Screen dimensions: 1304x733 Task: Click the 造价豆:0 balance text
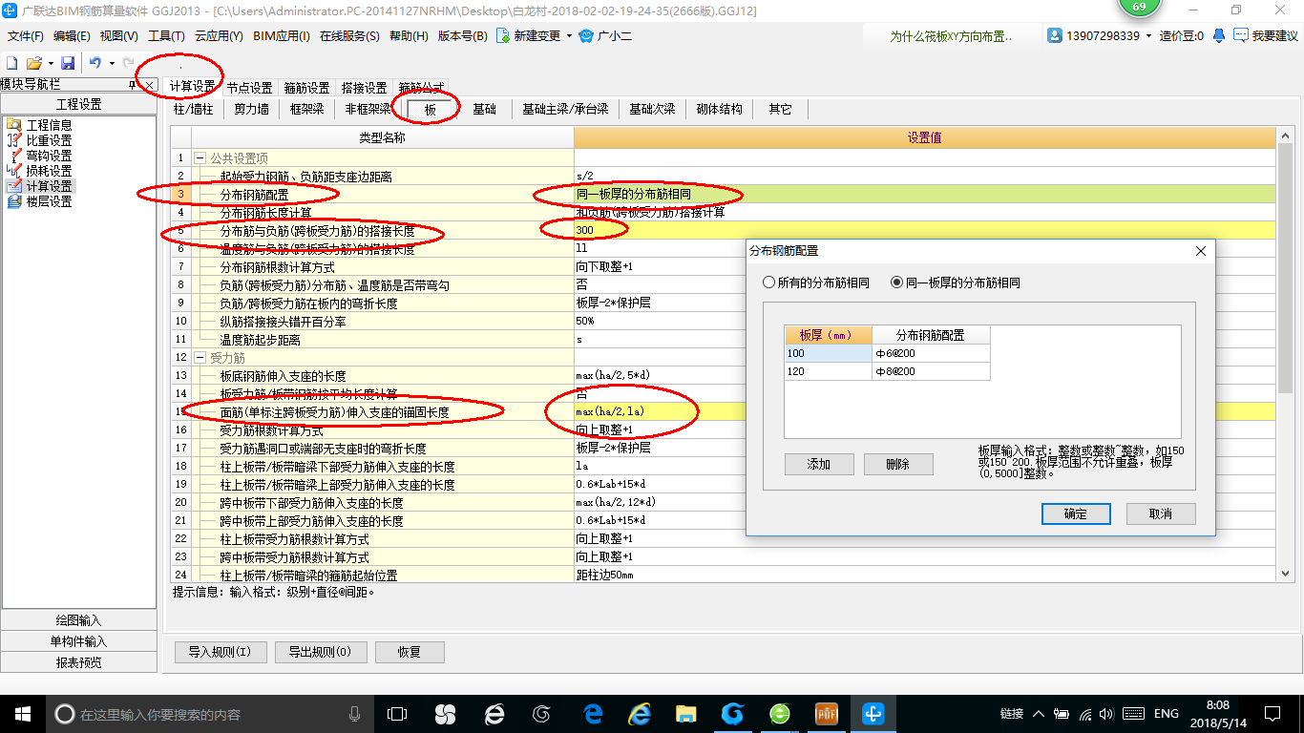point(1182,36)
